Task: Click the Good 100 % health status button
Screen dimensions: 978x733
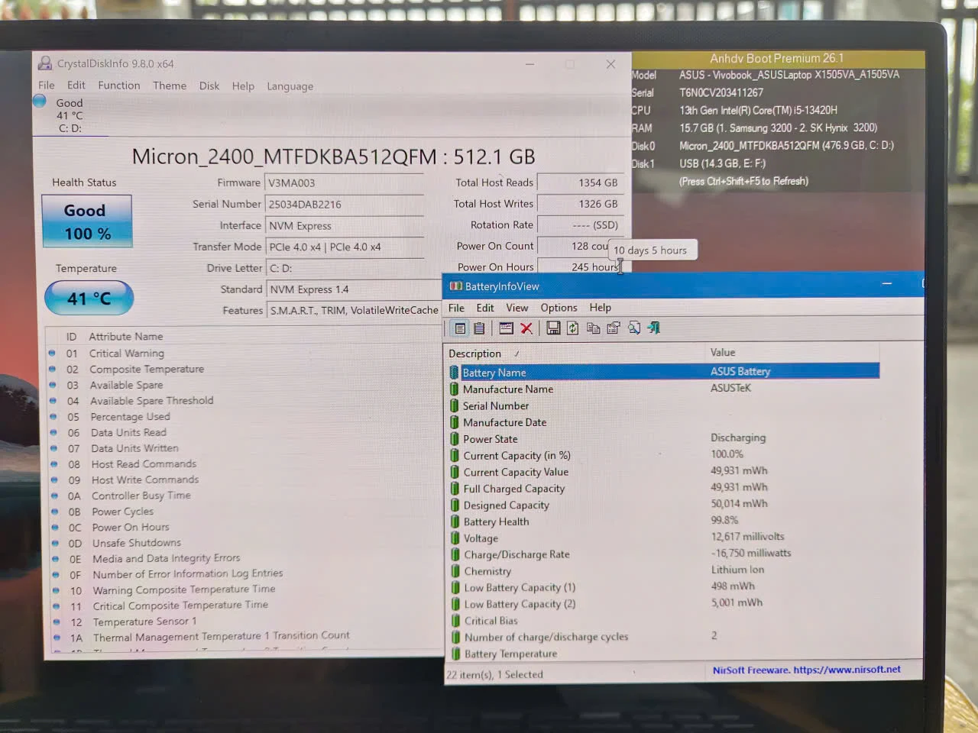Action: point(87,221)
